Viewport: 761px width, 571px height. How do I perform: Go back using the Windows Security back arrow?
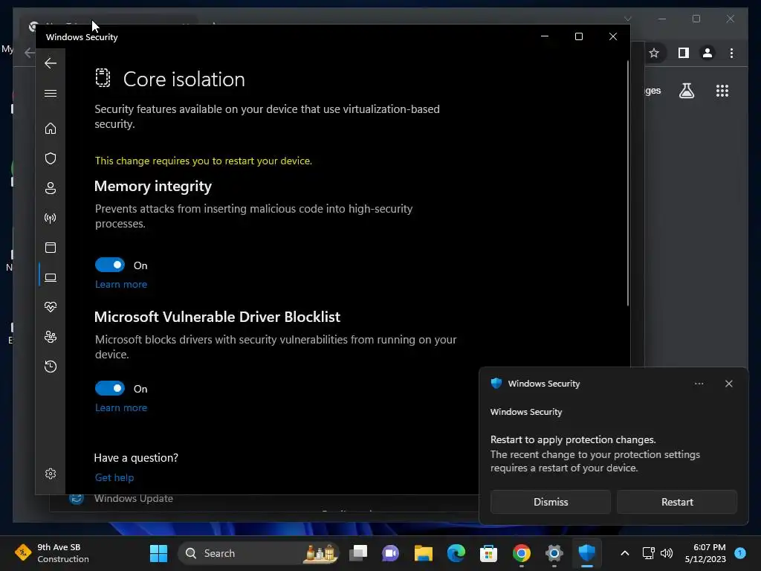coord(51,63)
